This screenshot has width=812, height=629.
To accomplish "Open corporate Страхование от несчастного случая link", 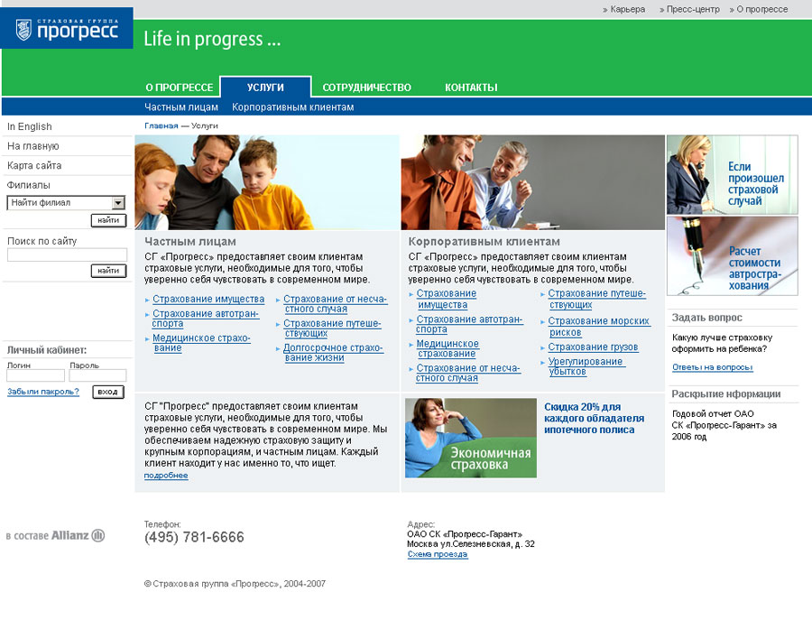I will tap(468, 373).
